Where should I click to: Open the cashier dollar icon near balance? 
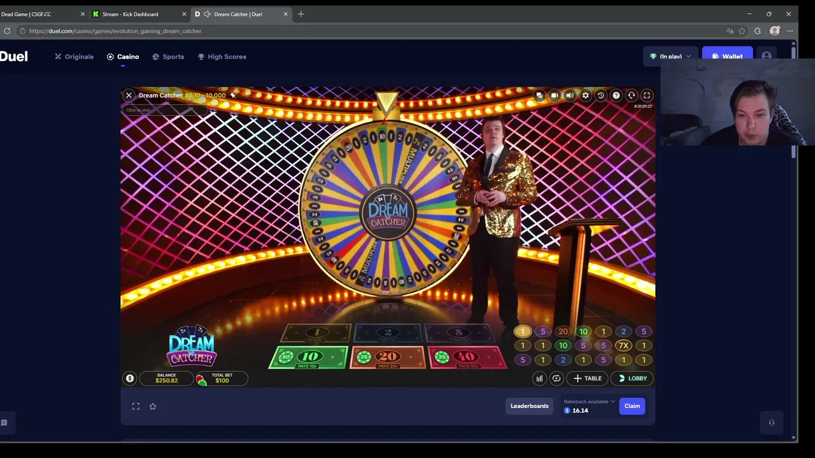[130, 378]
